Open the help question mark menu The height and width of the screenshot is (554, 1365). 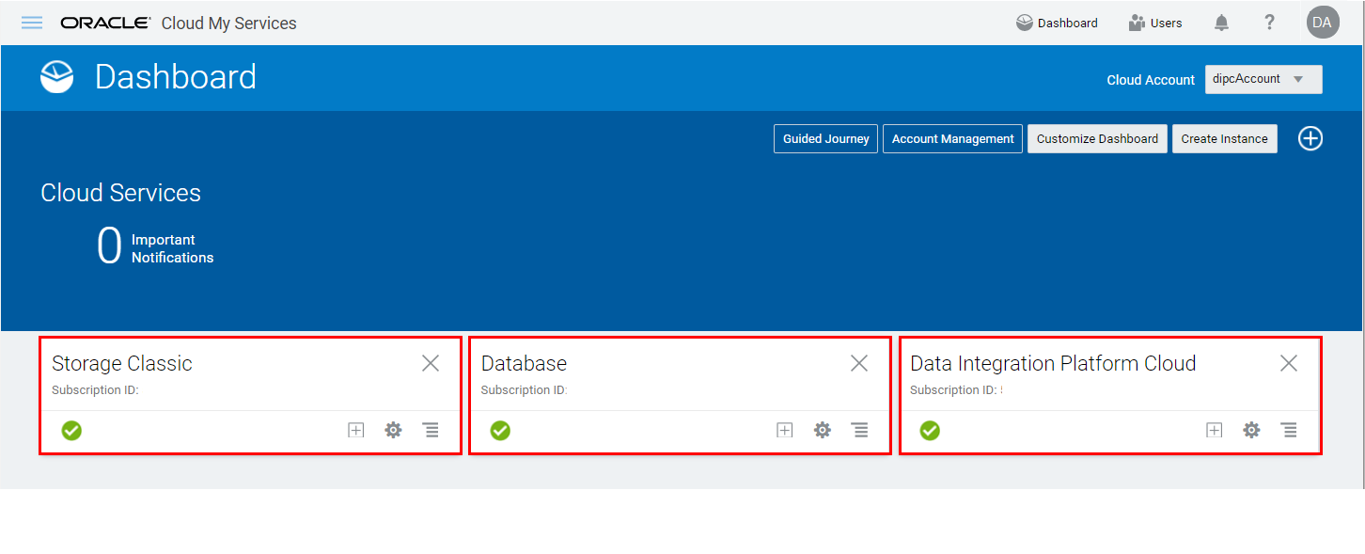(1269, 22)
